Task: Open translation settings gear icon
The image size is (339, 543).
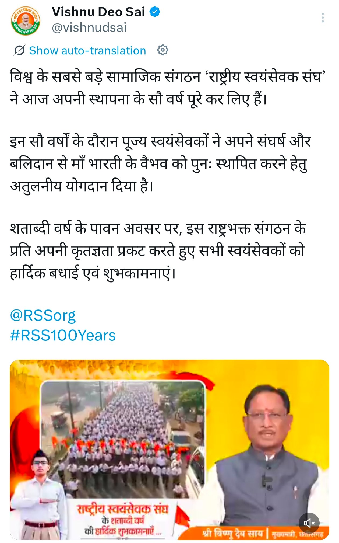Action: (163, 50)
